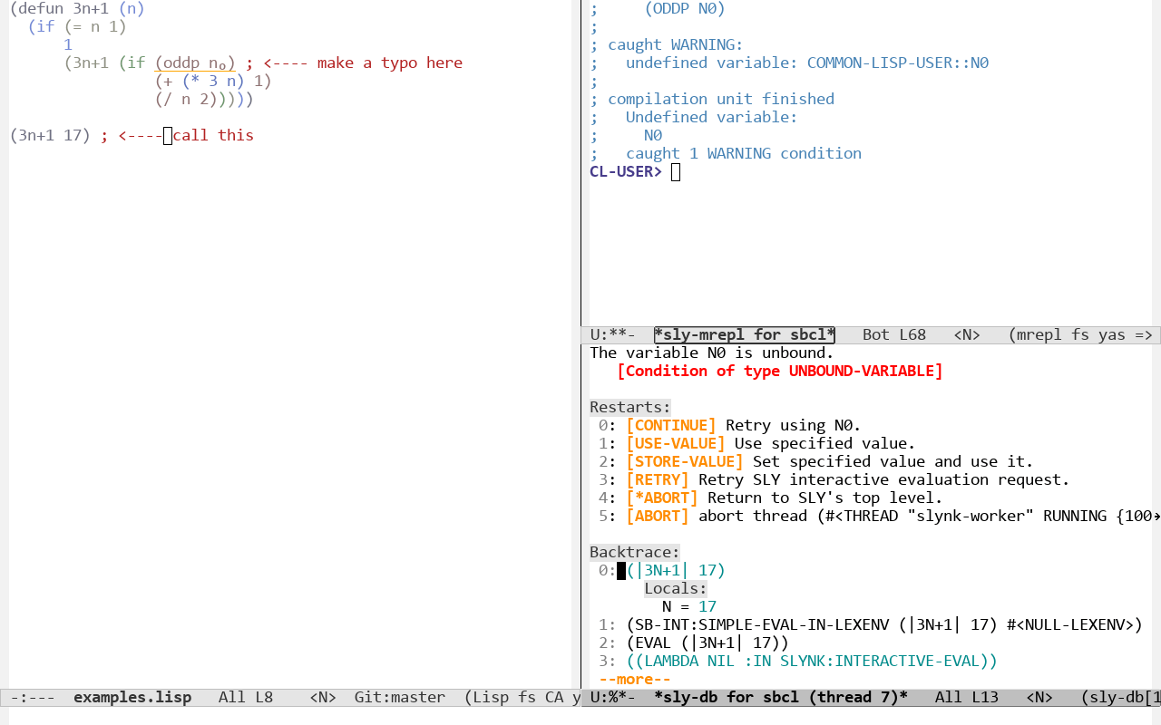Expand --more-- to show additional frames
The width and height of the screenshot is (1161, 725).
pyautogui.click(x=635, y=679)
